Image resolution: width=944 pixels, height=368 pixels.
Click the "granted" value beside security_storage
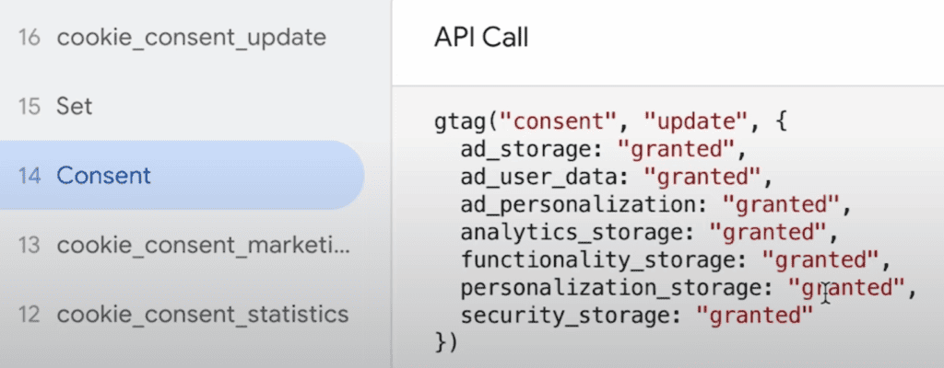[x=756, y=315]
